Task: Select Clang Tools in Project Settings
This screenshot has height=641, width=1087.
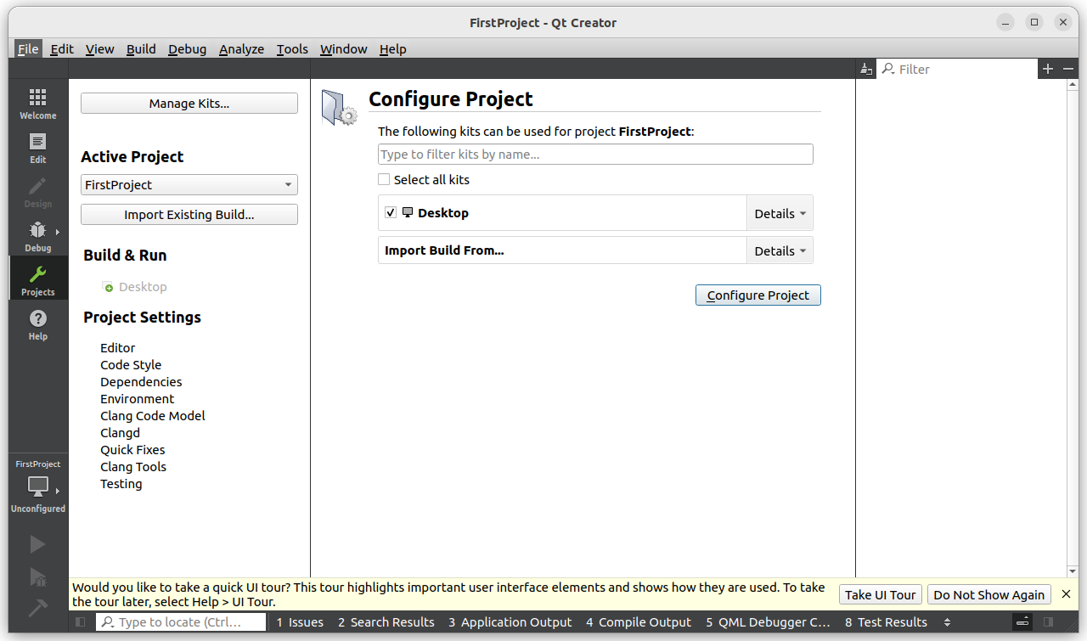Action: point(133,467)
